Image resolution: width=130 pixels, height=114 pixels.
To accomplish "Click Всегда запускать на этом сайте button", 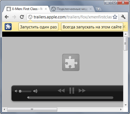I will coord(92,27).
